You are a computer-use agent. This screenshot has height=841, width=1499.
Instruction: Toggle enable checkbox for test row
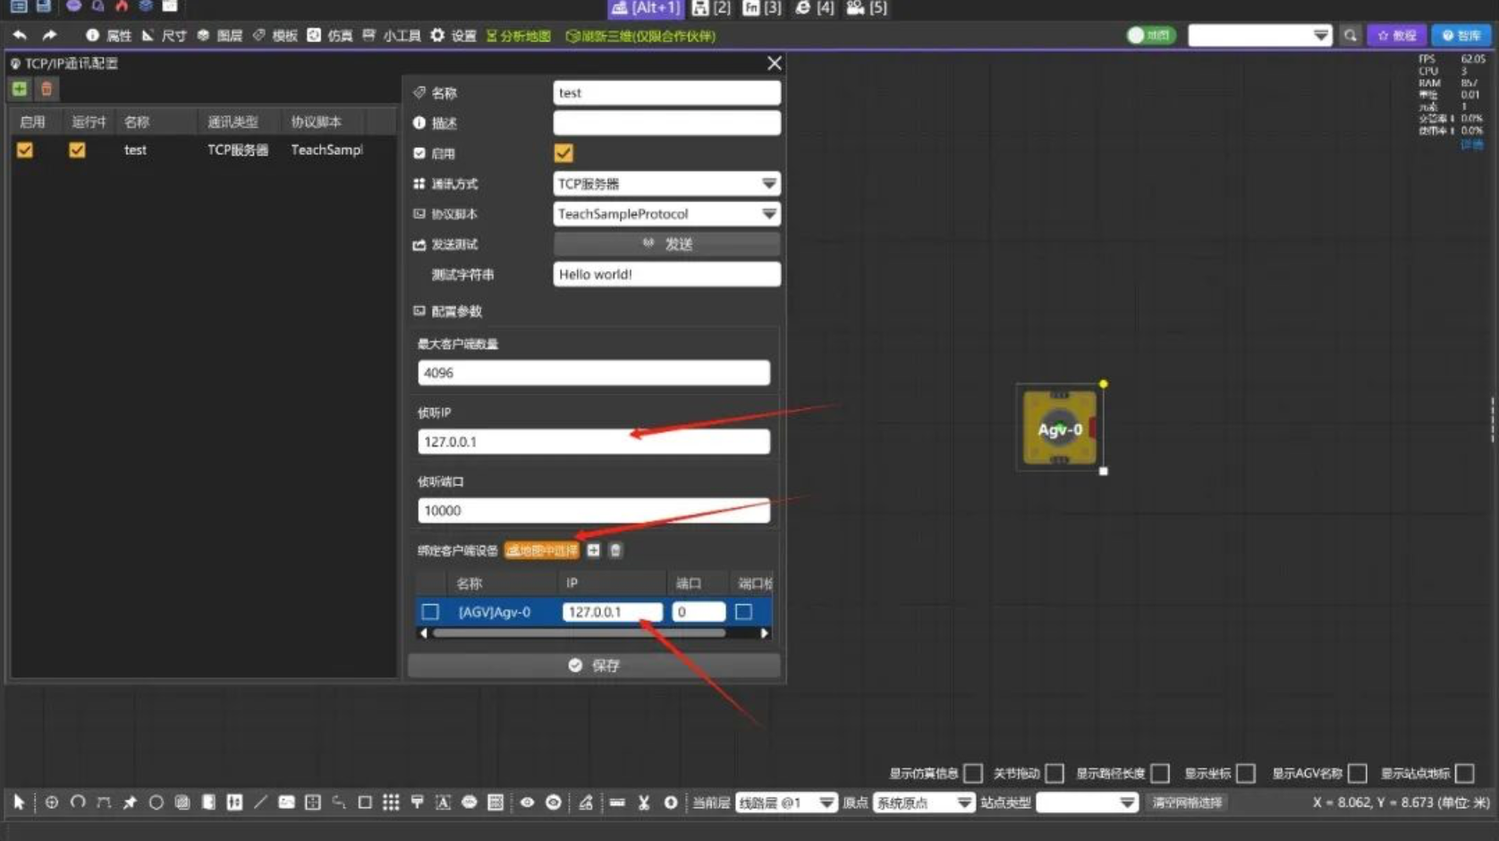pyautogui.click(x=25, y=150)
